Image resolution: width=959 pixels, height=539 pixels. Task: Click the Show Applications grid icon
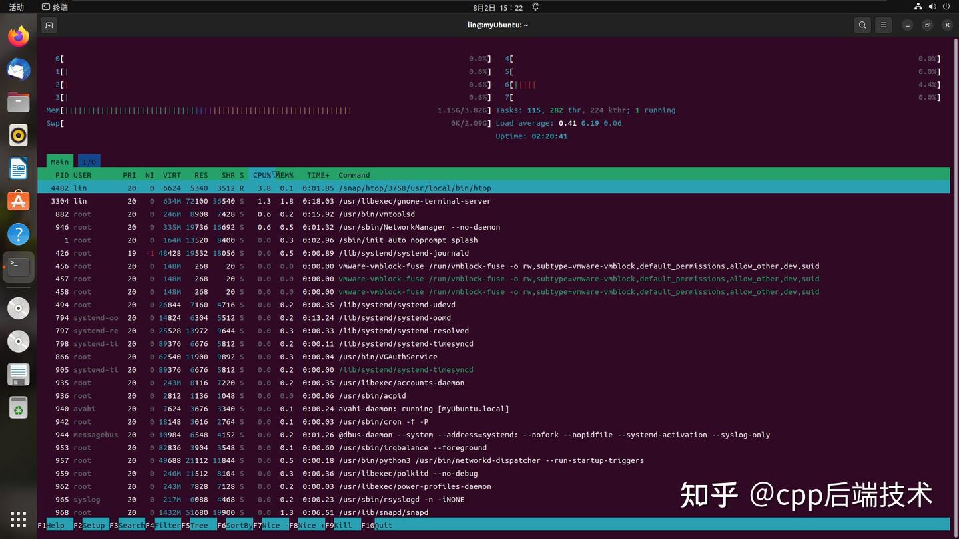18,519
